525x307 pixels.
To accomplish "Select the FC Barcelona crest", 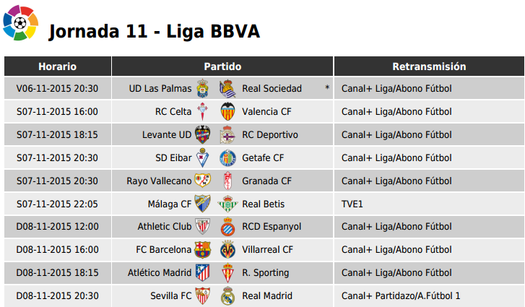I will [203, 250].
